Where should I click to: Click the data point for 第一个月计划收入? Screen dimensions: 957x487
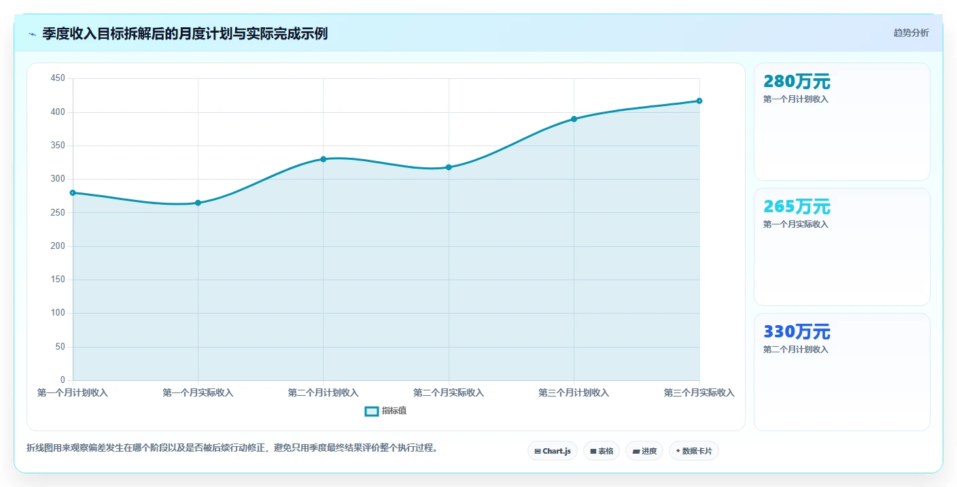pyautogui.click(x=73, y=192)
